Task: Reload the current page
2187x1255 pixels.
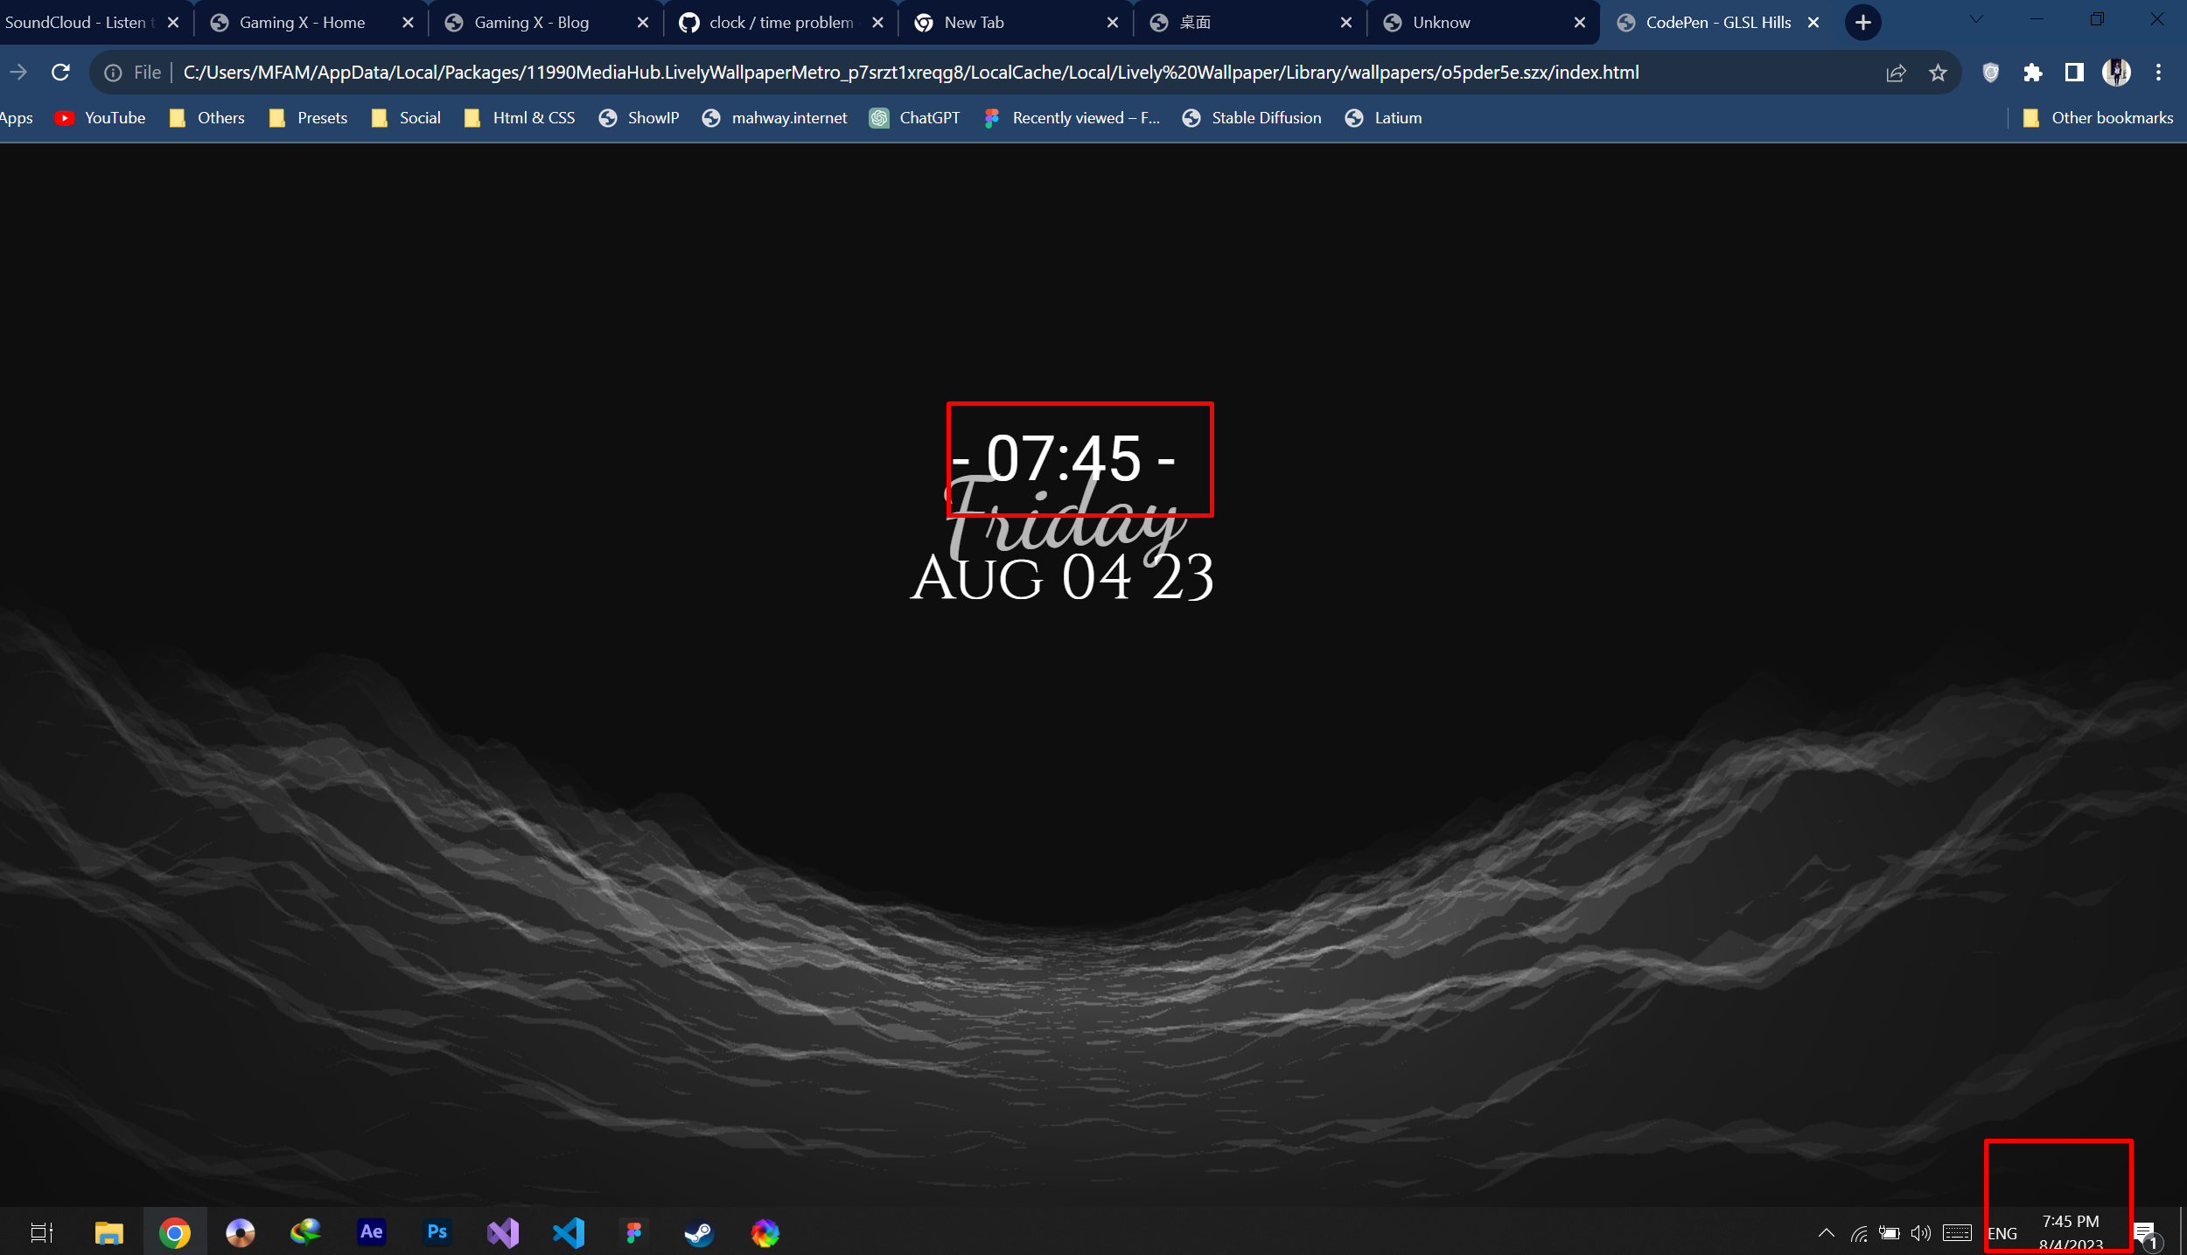Action: coord(59,72)
